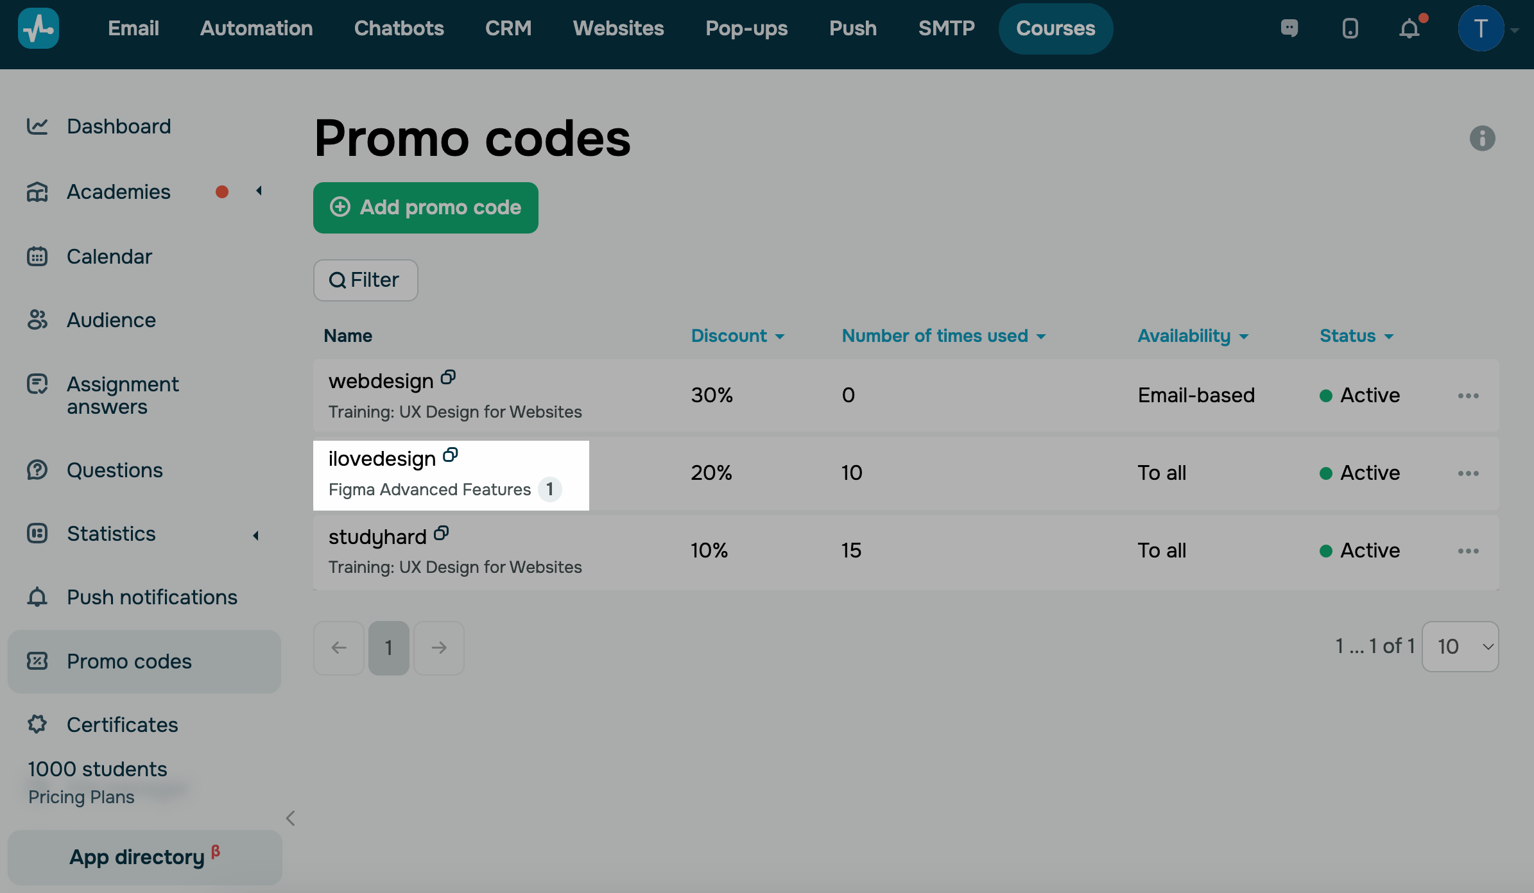Sort by Discount column

[737, 336]
